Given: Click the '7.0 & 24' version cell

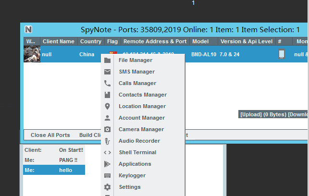Looking at the screenshot, I should [x=230, y=54].
